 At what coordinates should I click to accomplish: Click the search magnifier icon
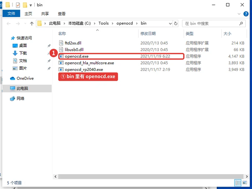[x=241, y=24]
